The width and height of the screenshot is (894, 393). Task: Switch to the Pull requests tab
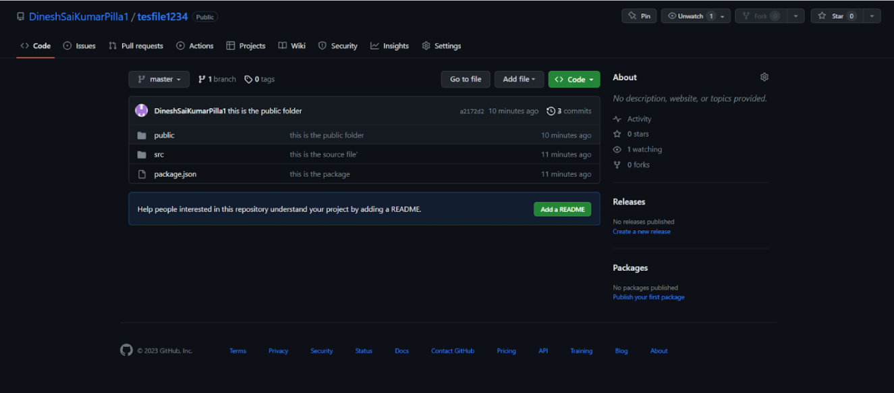pyautogui.click(x=136, y=46)
